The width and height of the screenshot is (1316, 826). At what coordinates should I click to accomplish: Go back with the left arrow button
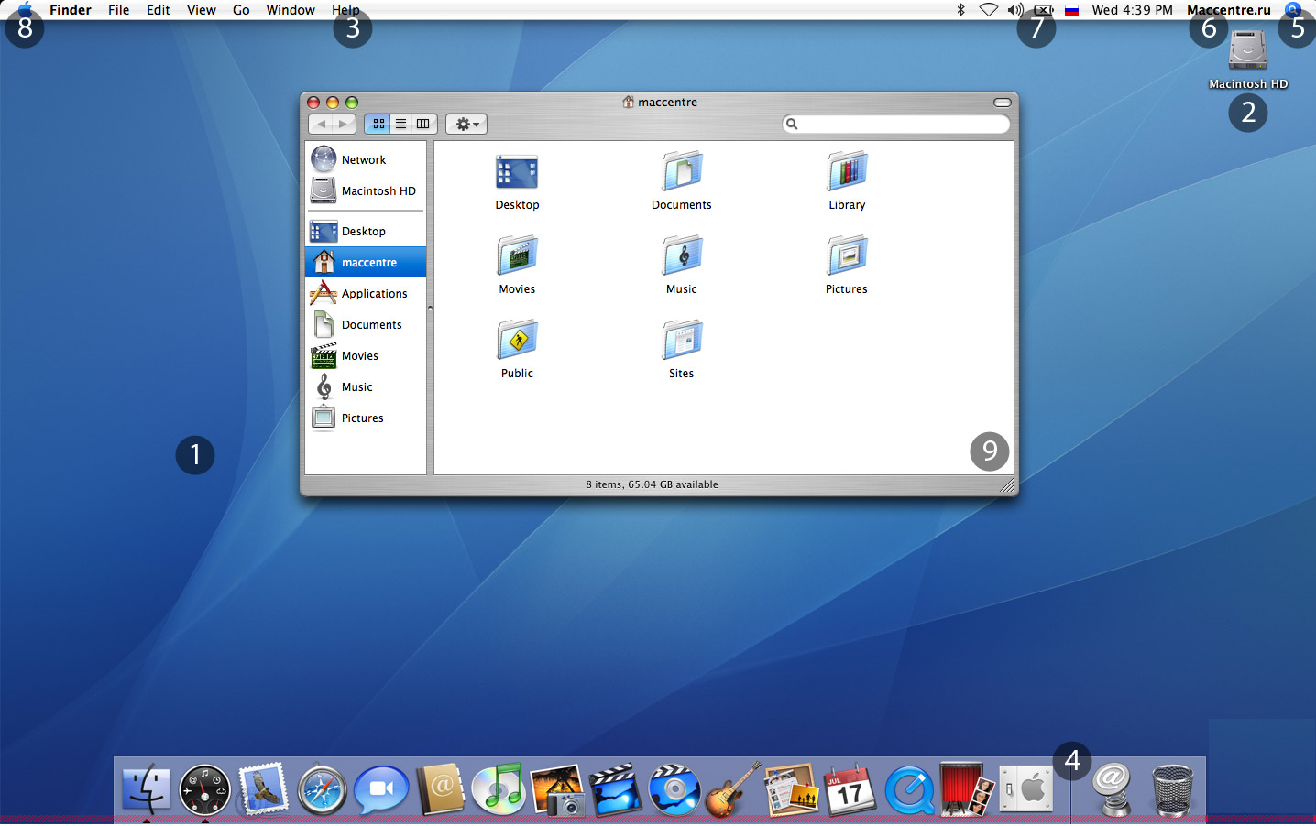point(321,124)
